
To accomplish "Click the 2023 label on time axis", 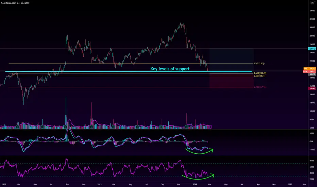I will (290, 184).
